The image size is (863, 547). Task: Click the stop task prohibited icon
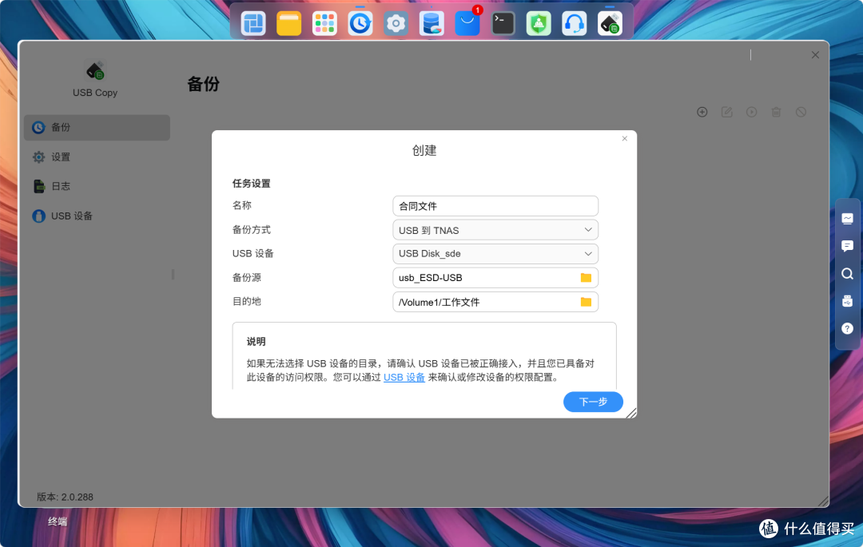pos(801,112)
